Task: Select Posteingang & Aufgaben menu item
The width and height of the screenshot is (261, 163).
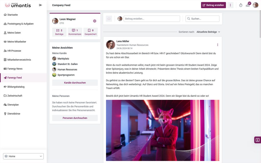Action: 20,24
